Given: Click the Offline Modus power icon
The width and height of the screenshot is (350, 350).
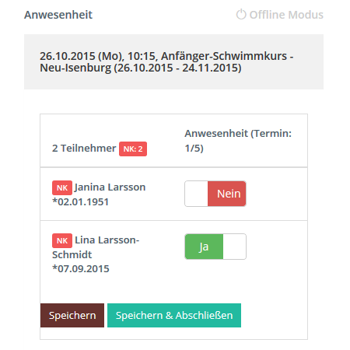Looking at the screenshot, I should coord(241,15).
